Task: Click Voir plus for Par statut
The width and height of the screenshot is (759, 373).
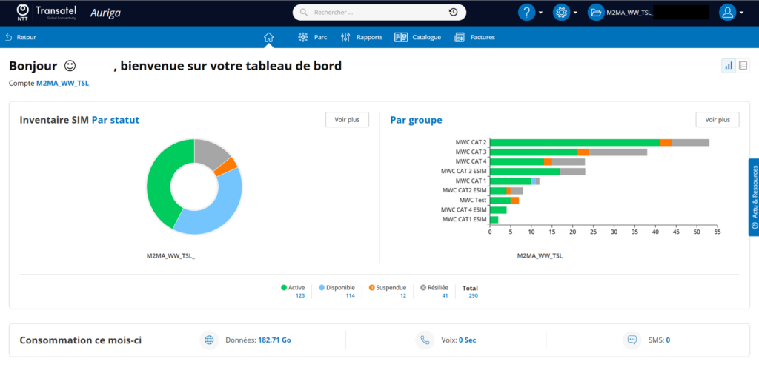Action: point(347,120)
